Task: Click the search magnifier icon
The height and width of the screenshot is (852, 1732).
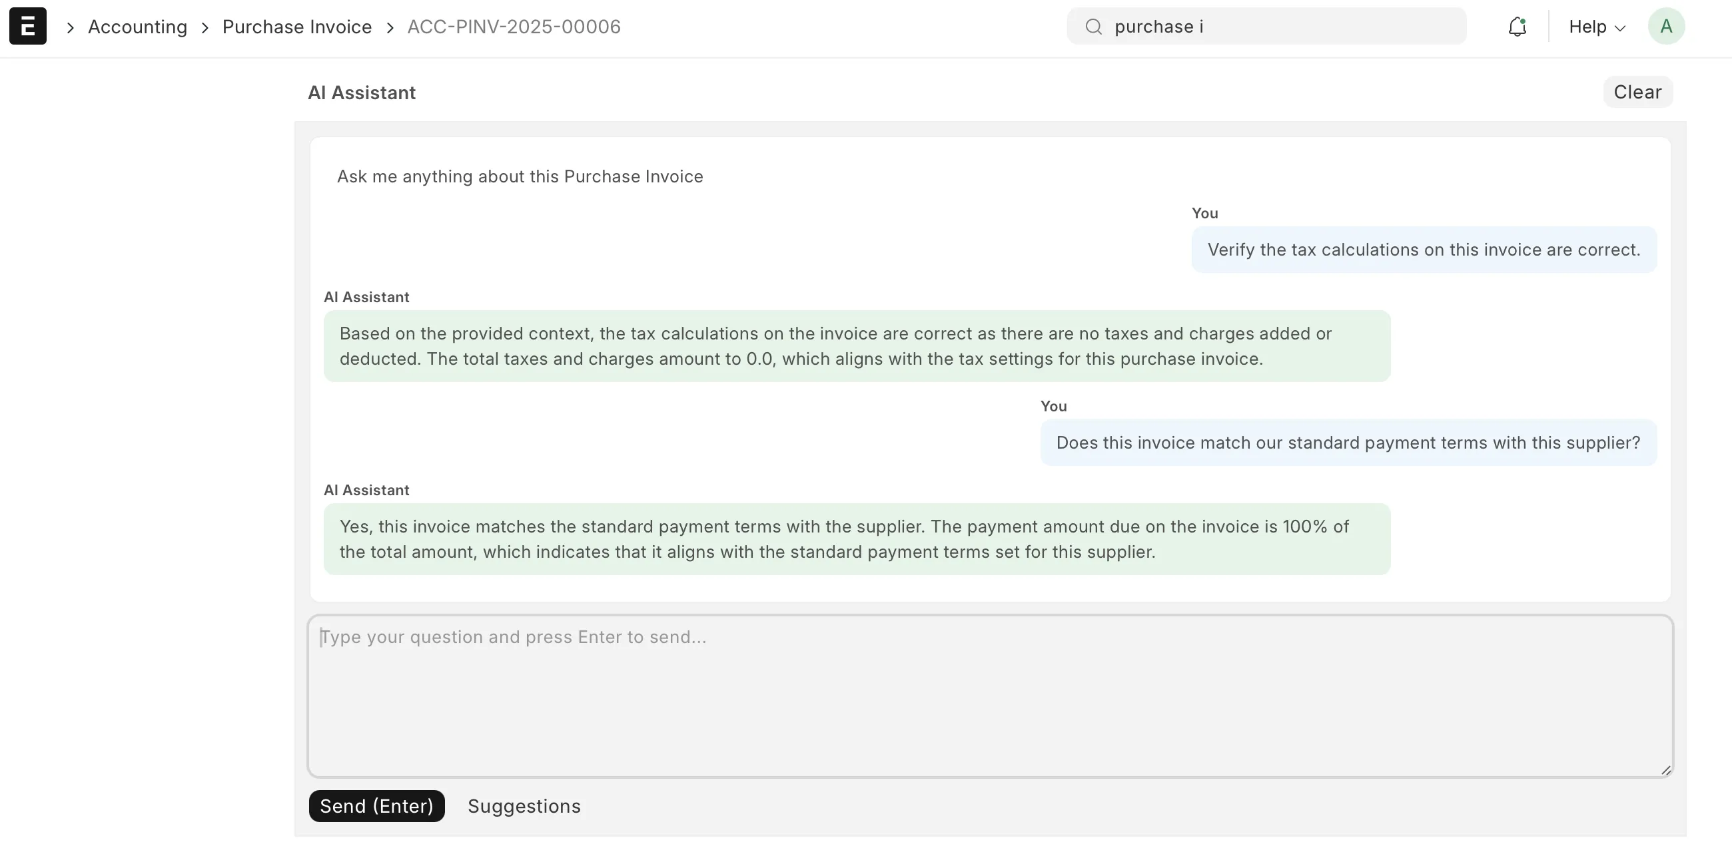Action: [x=1093, y=27]
